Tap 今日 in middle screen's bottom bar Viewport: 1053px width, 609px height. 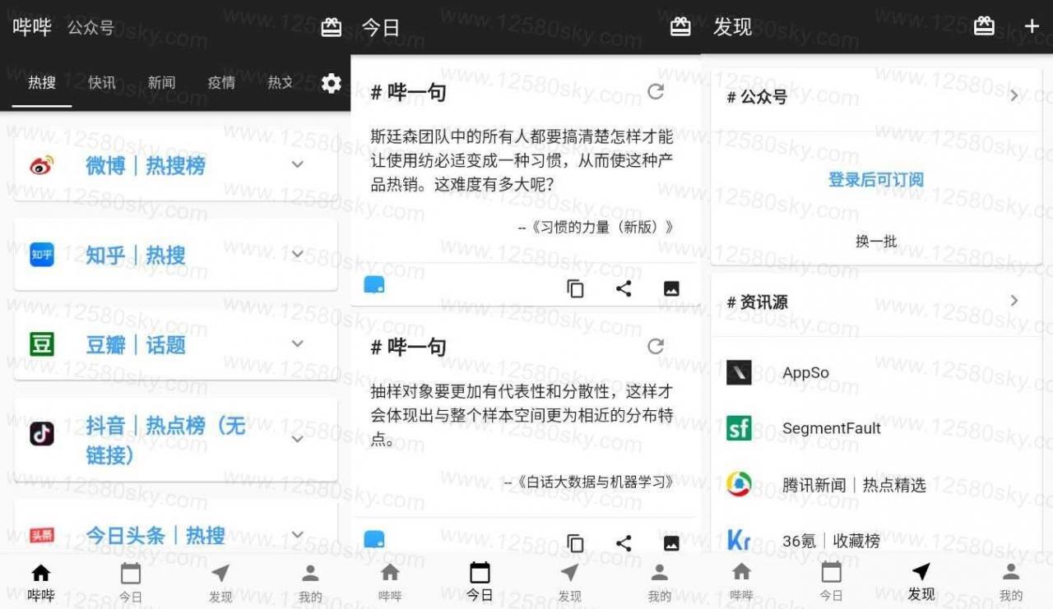tap(480, 583)
